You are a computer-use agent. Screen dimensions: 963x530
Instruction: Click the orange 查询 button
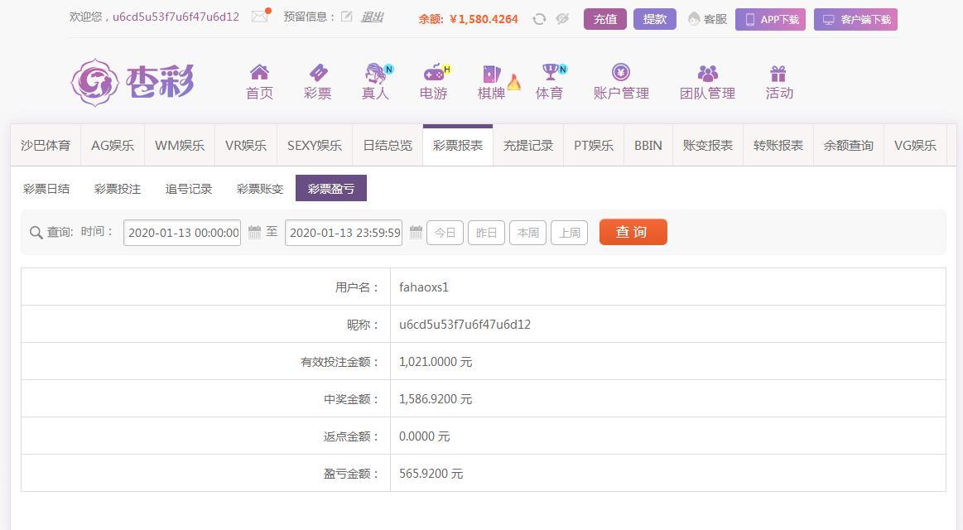click(x=633, y=232)
